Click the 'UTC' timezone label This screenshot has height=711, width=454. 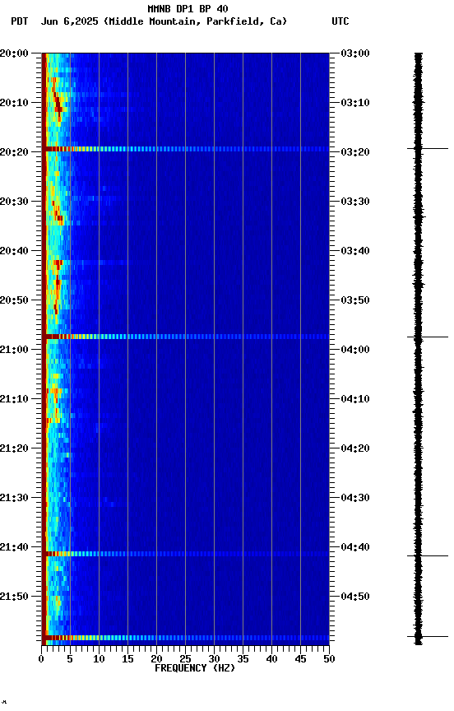[340, 21]
